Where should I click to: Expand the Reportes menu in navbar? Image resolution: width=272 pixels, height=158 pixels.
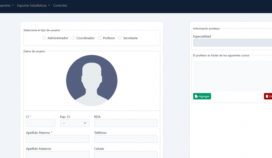tap(7, 6)
